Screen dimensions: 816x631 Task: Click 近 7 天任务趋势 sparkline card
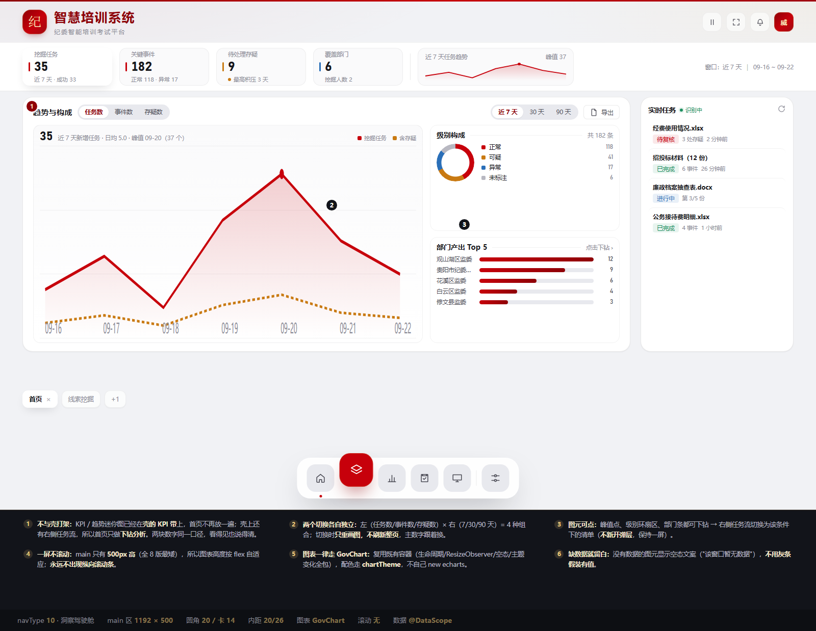pyautogui.click(x=496, y=67)
